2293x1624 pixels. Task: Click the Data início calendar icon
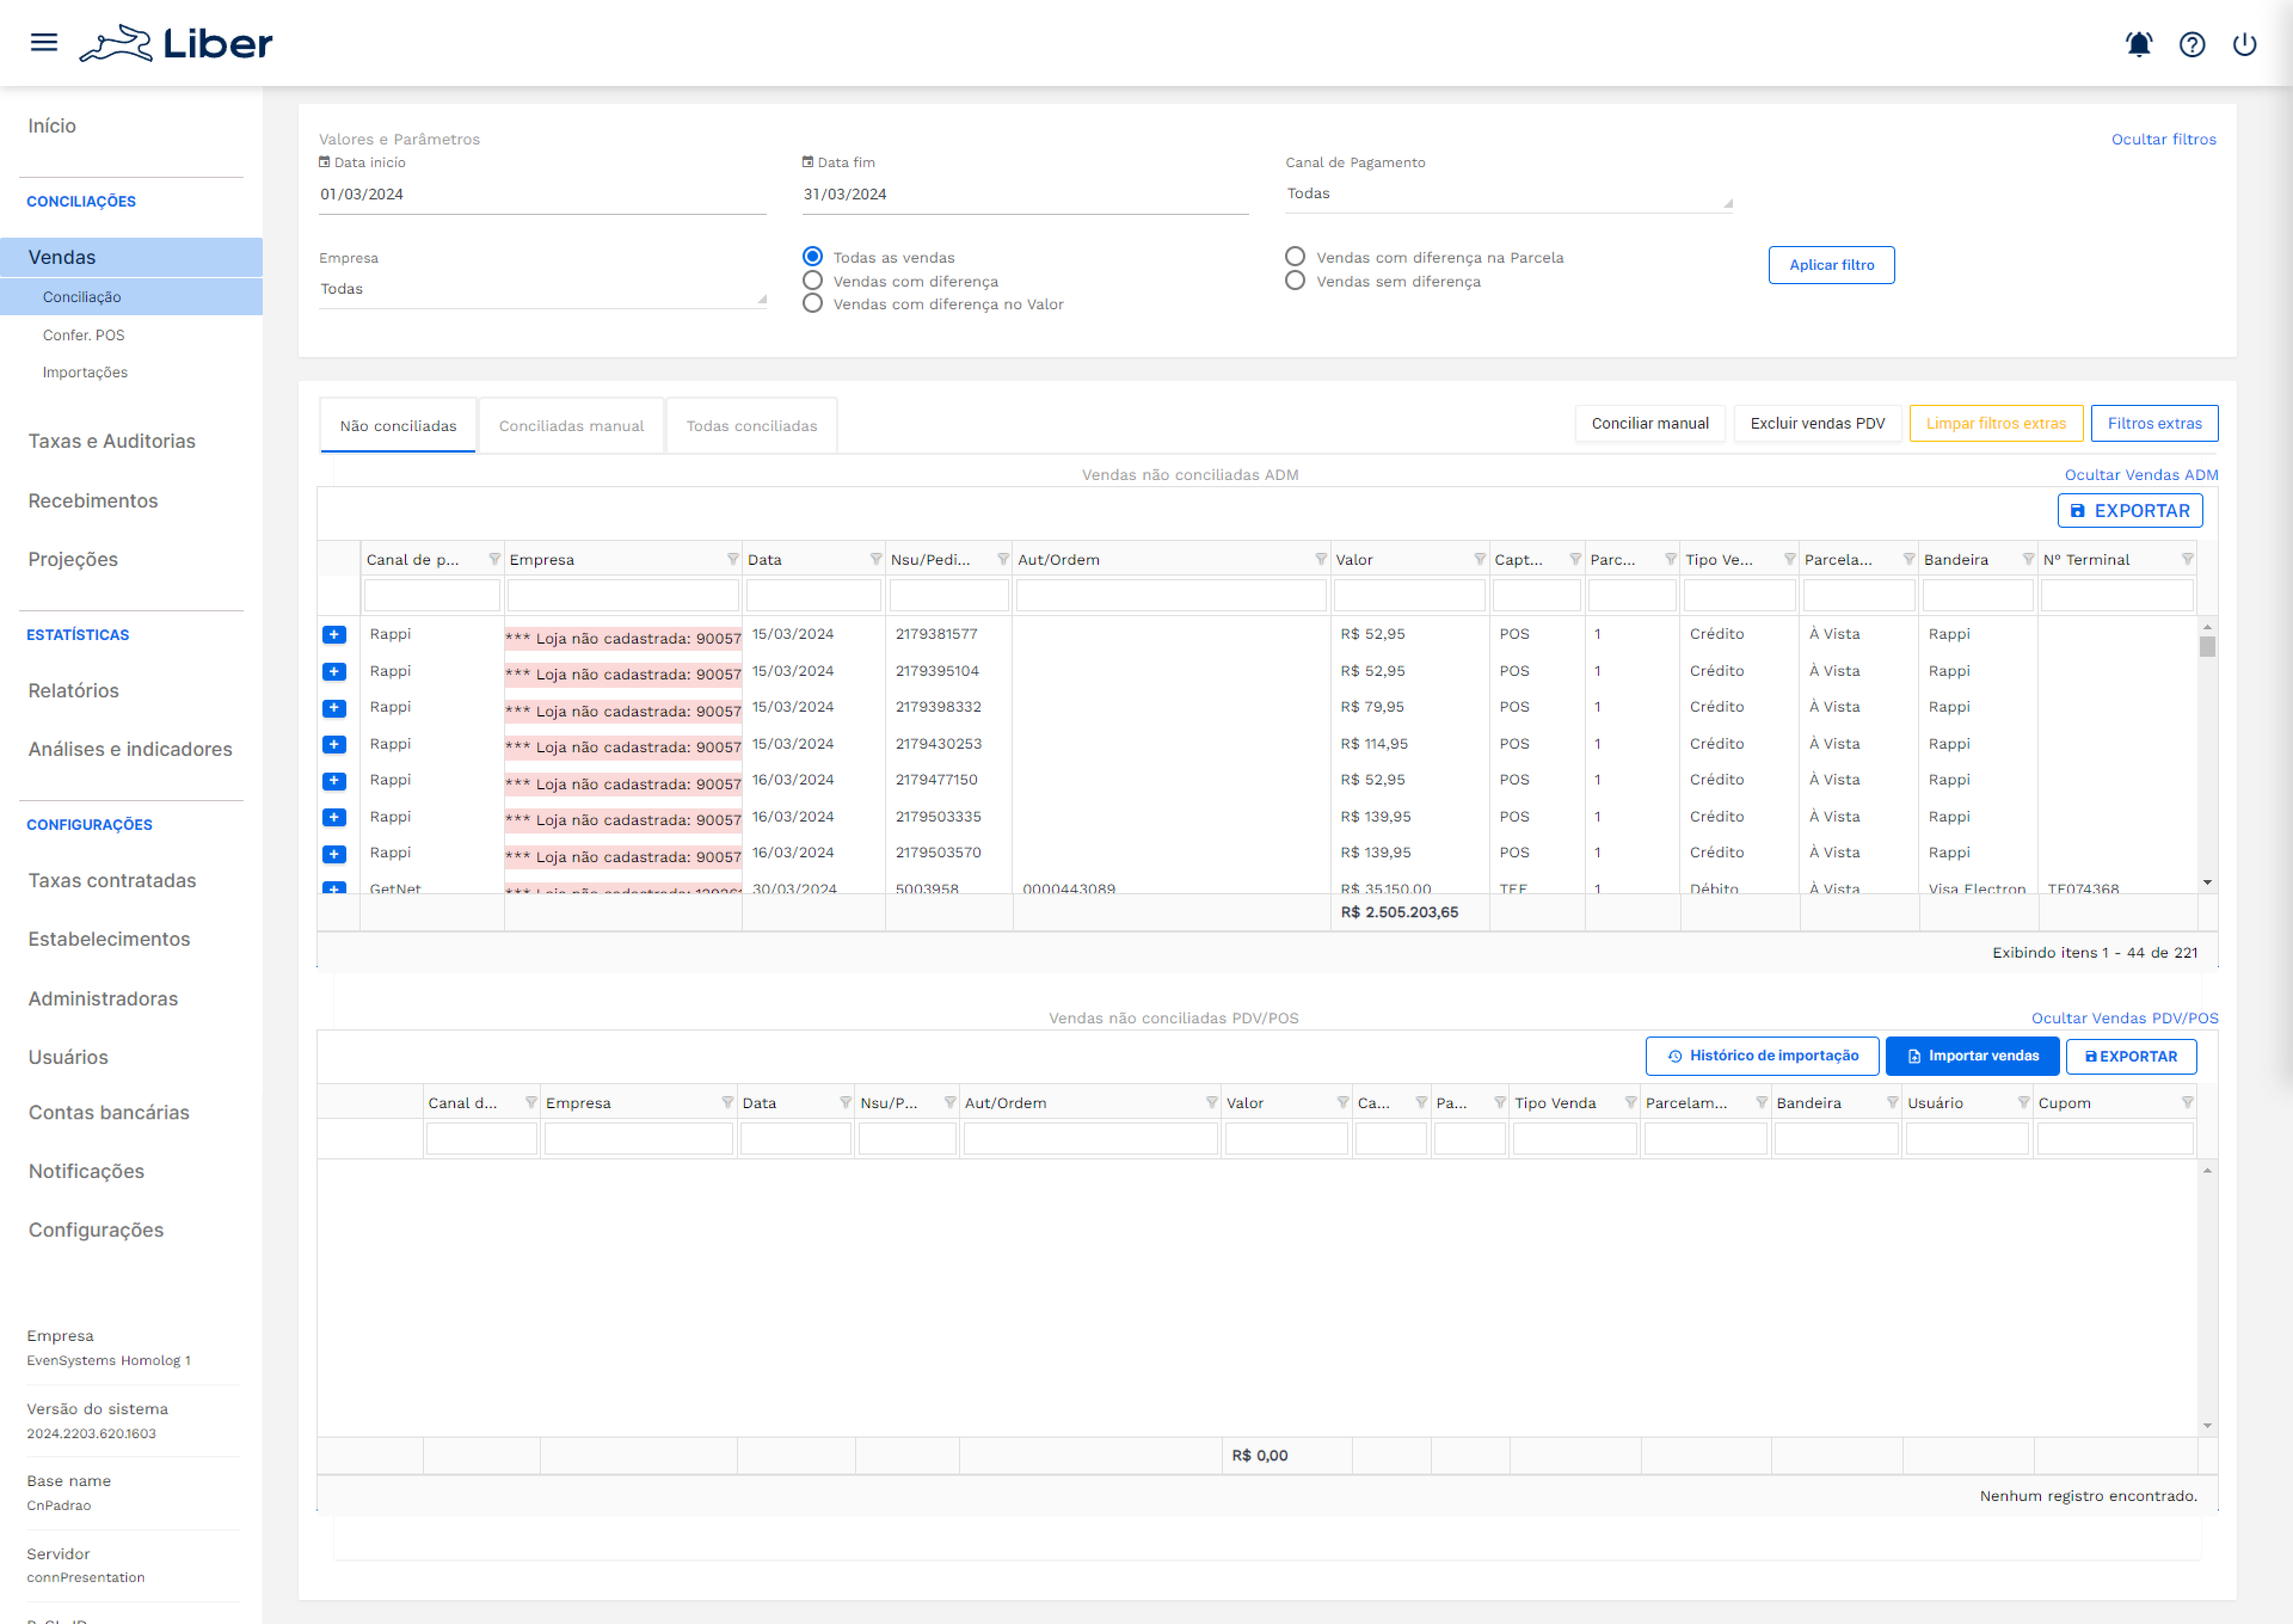(x=324, y=162)
